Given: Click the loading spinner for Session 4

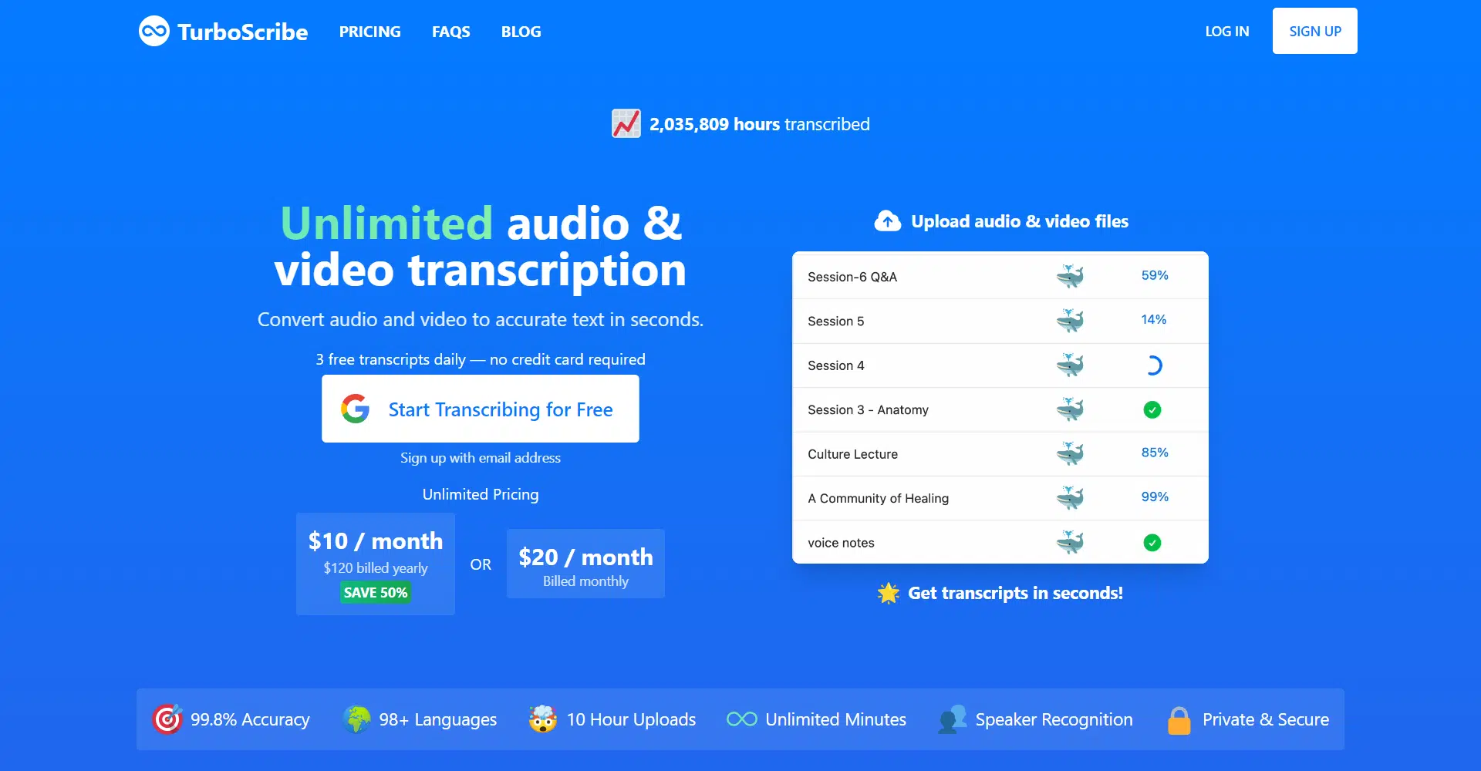Looking at the screenshot, I should (x=1152, y=365).
